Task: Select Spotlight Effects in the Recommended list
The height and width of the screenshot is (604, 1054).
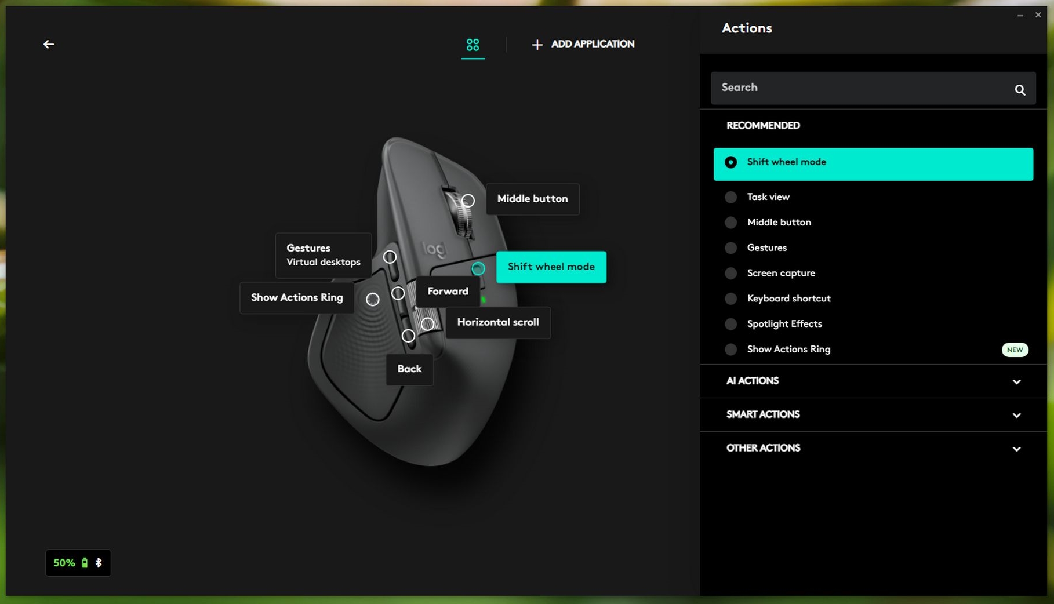Action: pos(784,324)
